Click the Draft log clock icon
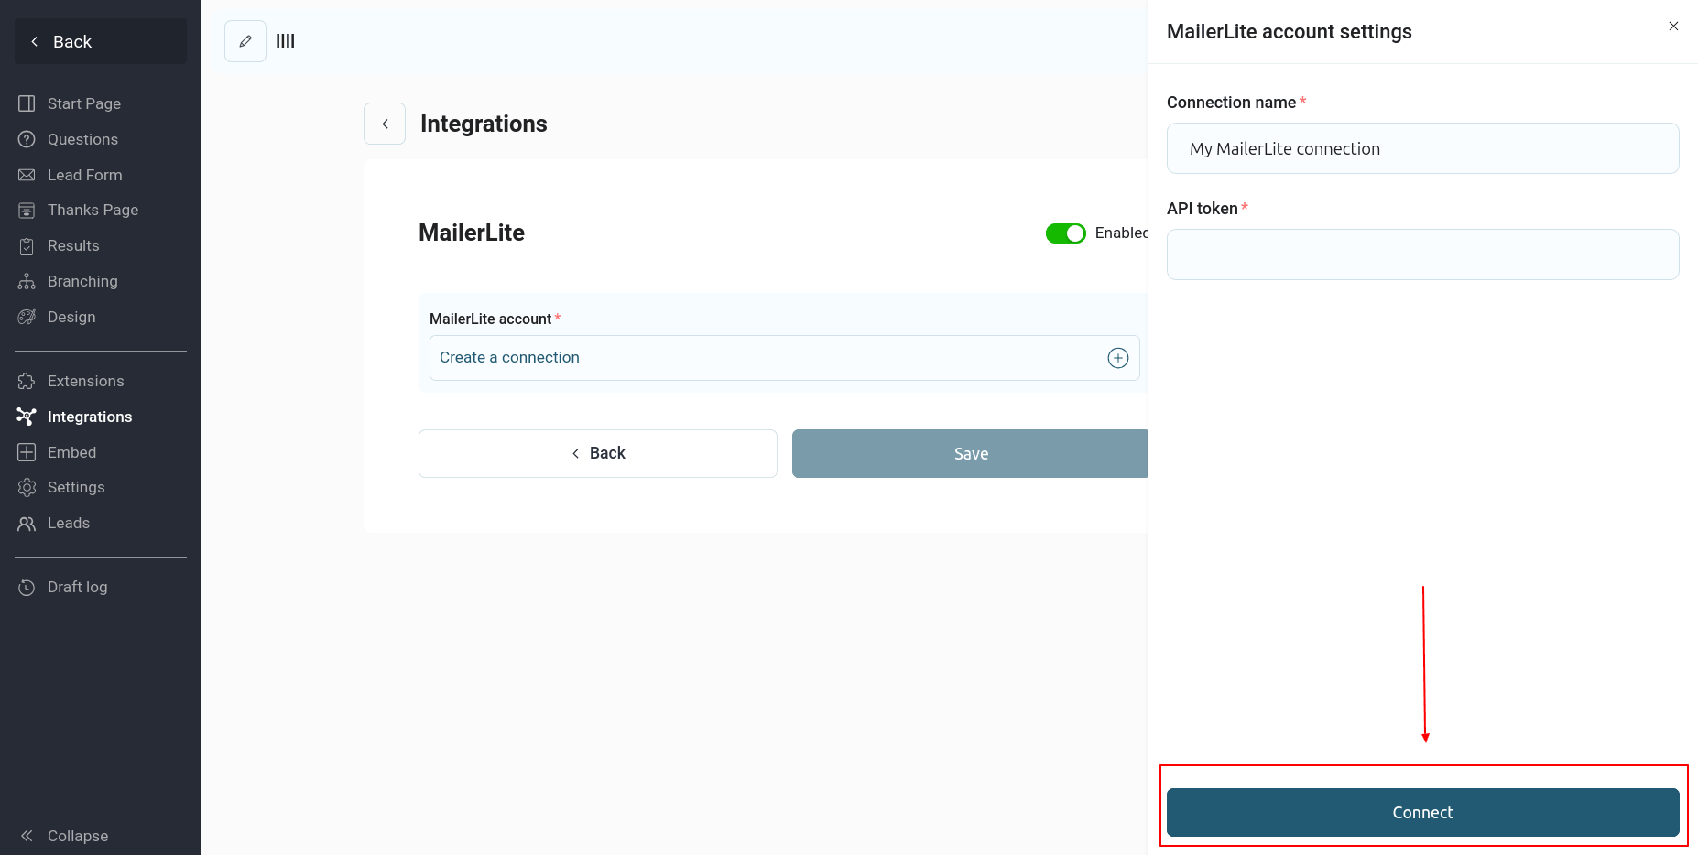The image size is (1698, 855). [27, 588]
